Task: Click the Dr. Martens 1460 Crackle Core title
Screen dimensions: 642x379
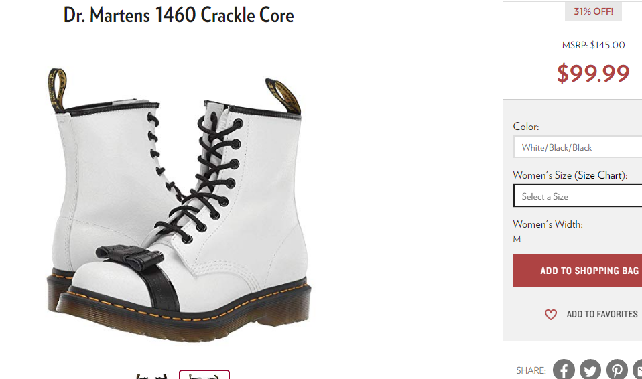Action: (x=178, y=15)
